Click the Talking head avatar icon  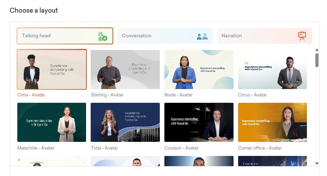click(x=102, y=36)
